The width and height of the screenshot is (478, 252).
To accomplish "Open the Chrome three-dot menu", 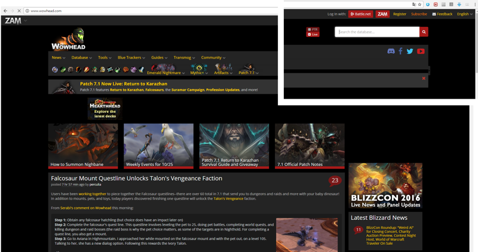I will pyautogui.click(x=474, y=4).
